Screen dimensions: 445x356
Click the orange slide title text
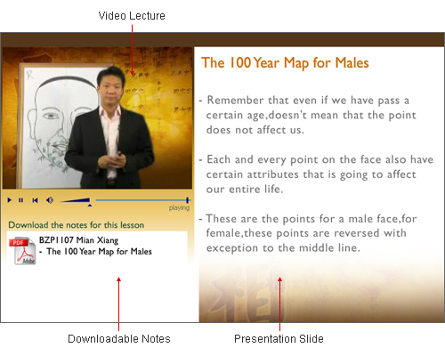click(285, 63)
